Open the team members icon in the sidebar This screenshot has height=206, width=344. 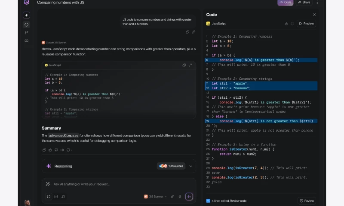tap(26, 41)
